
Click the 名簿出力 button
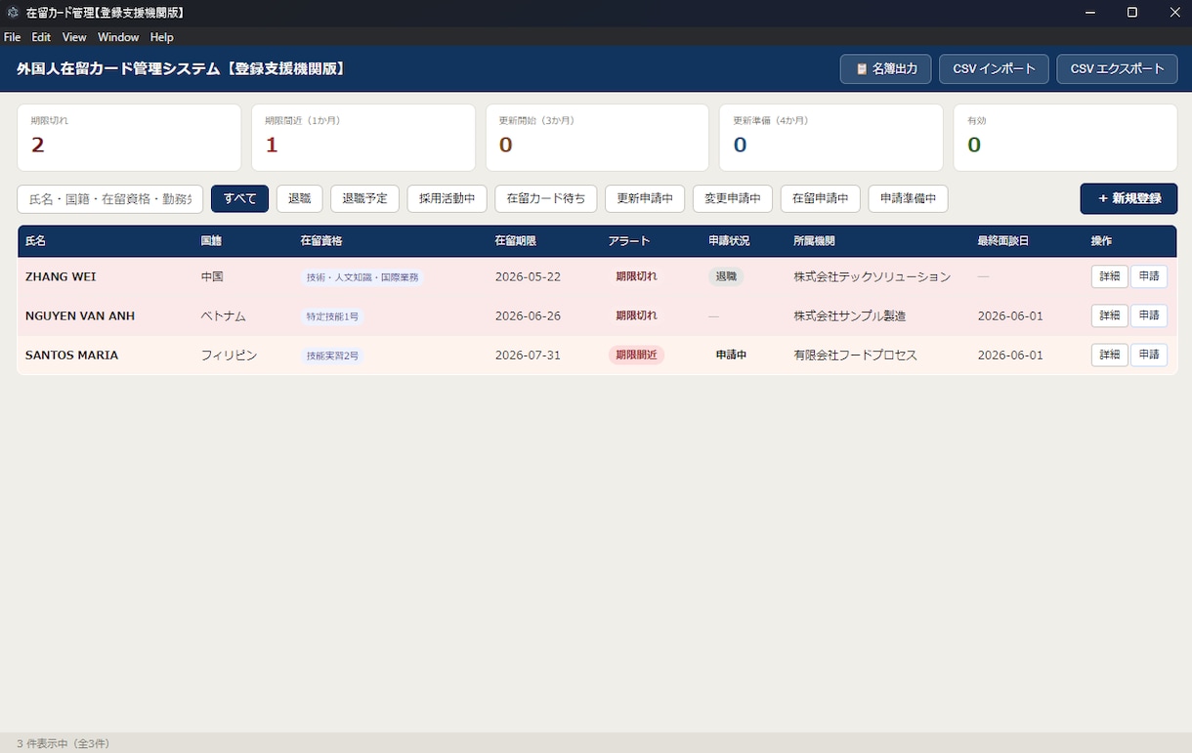click(885, 69)
